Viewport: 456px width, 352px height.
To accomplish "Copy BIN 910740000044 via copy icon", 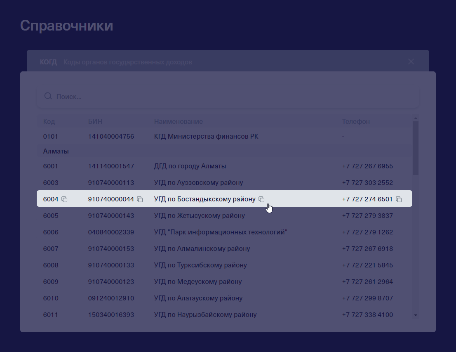I will [x=140, y=199].
